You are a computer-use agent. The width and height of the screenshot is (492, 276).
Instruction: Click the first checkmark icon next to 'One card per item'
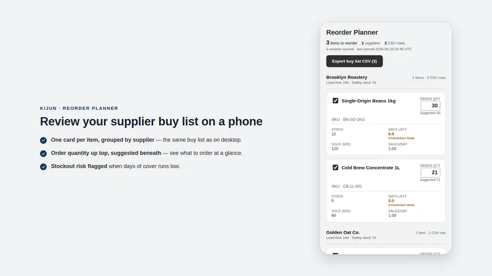[43, 140]
